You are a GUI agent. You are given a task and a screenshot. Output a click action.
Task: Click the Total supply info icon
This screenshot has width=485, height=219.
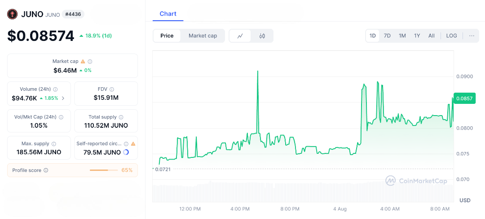pos(121,117)
